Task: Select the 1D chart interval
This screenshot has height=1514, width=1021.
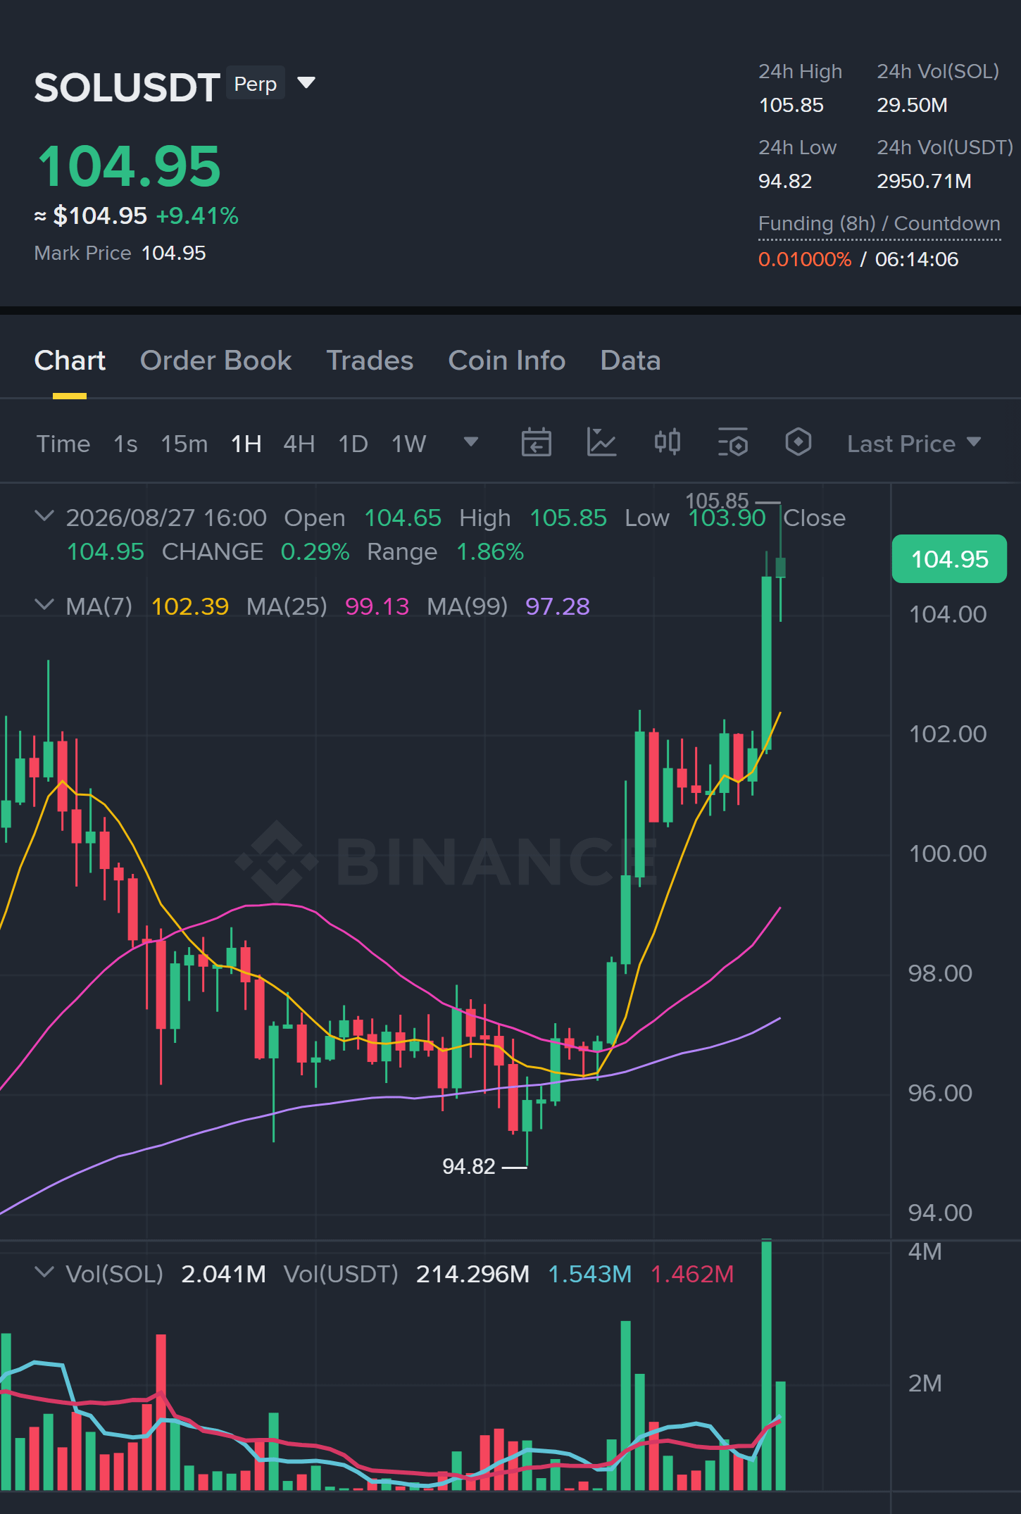Action: pyautogui.click(x=353, y=444)
